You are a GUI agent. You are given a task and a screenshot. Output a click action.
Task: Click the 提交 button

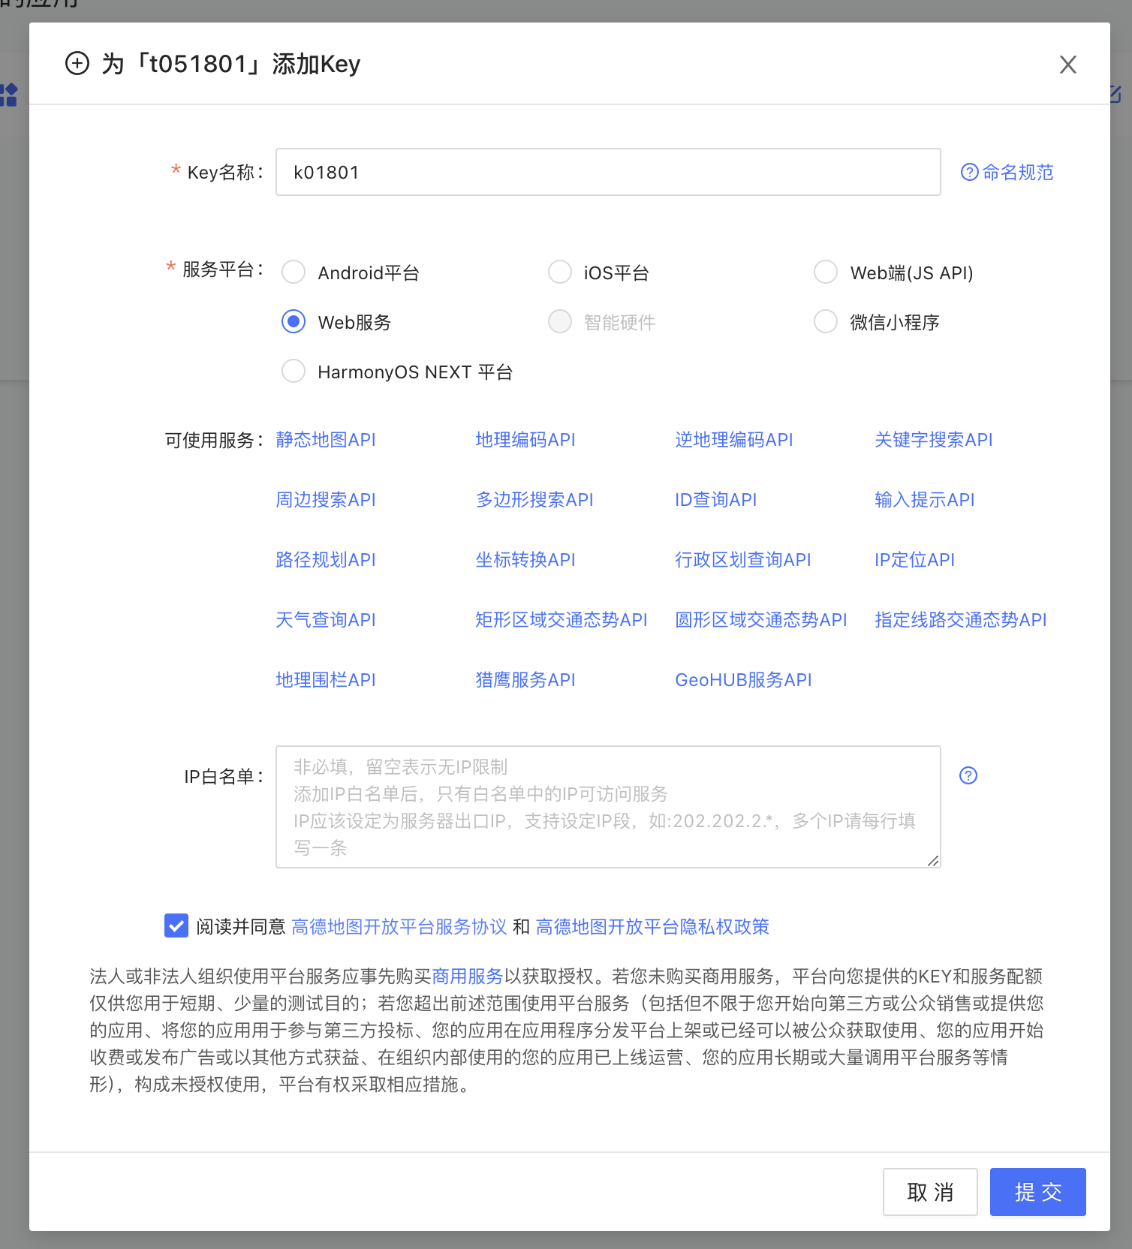[x=1038, y=1192]
